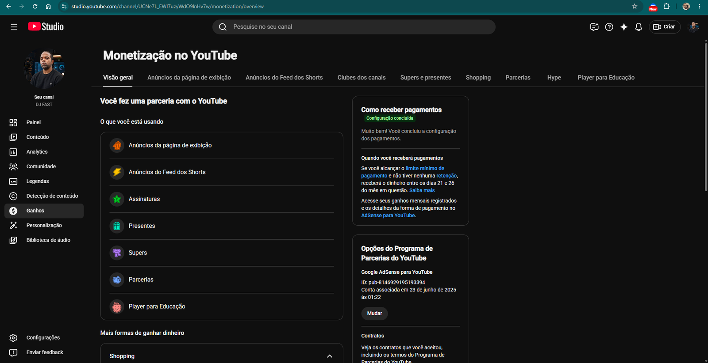Screen dimensions: 708x363
Task: Click the Comunidade people icon
Action: click(x=13, y=166)
